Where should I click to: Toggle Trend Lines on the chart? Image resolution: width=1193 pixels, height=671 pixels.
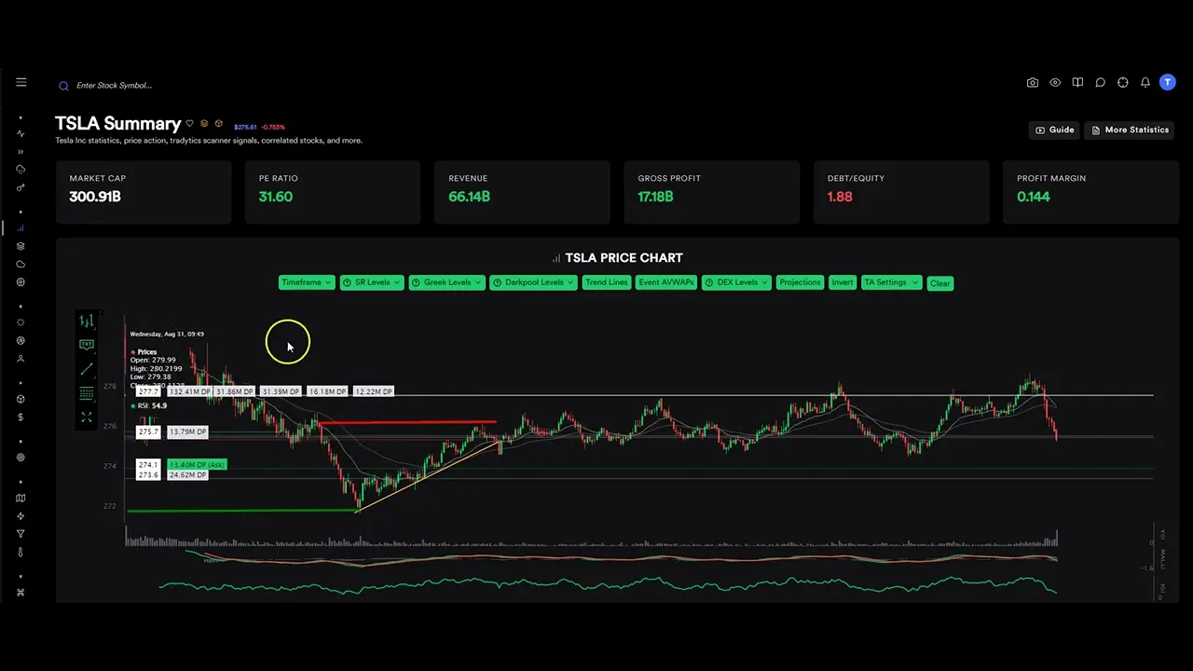607,282
